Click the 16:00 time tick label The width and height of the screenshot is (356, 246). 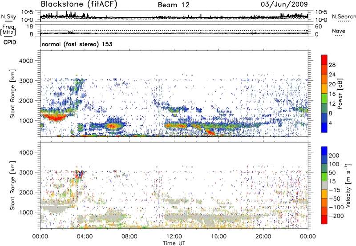(x=218, y=237)
